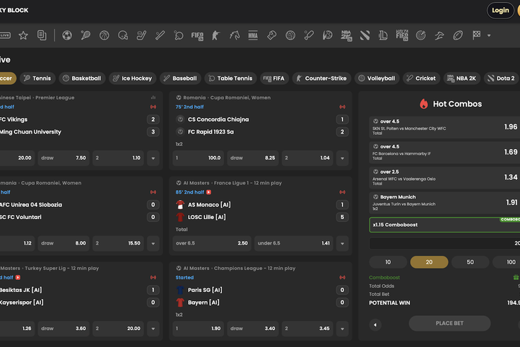520x347 pixels.
Task: Select the American Football helmet icon
Action: (123, 35)
